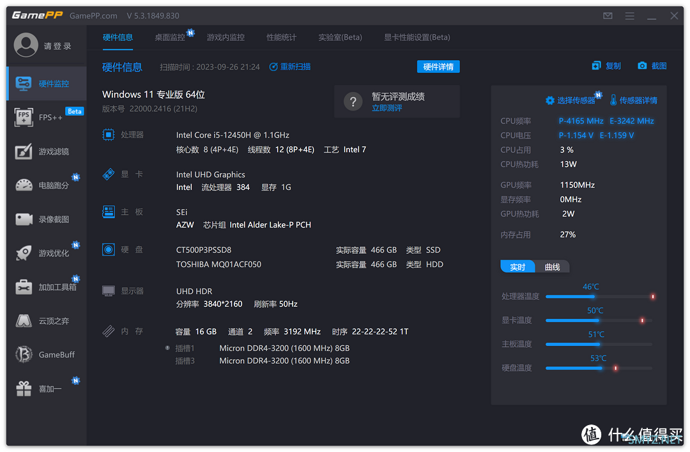Click the mail icon in title bar

click(608, 16)
